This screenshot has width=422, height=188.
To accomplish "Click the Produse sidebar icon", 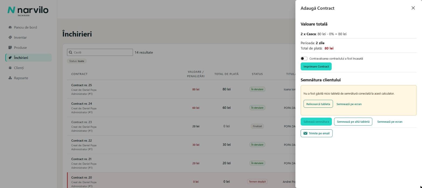I will [10, 48].
